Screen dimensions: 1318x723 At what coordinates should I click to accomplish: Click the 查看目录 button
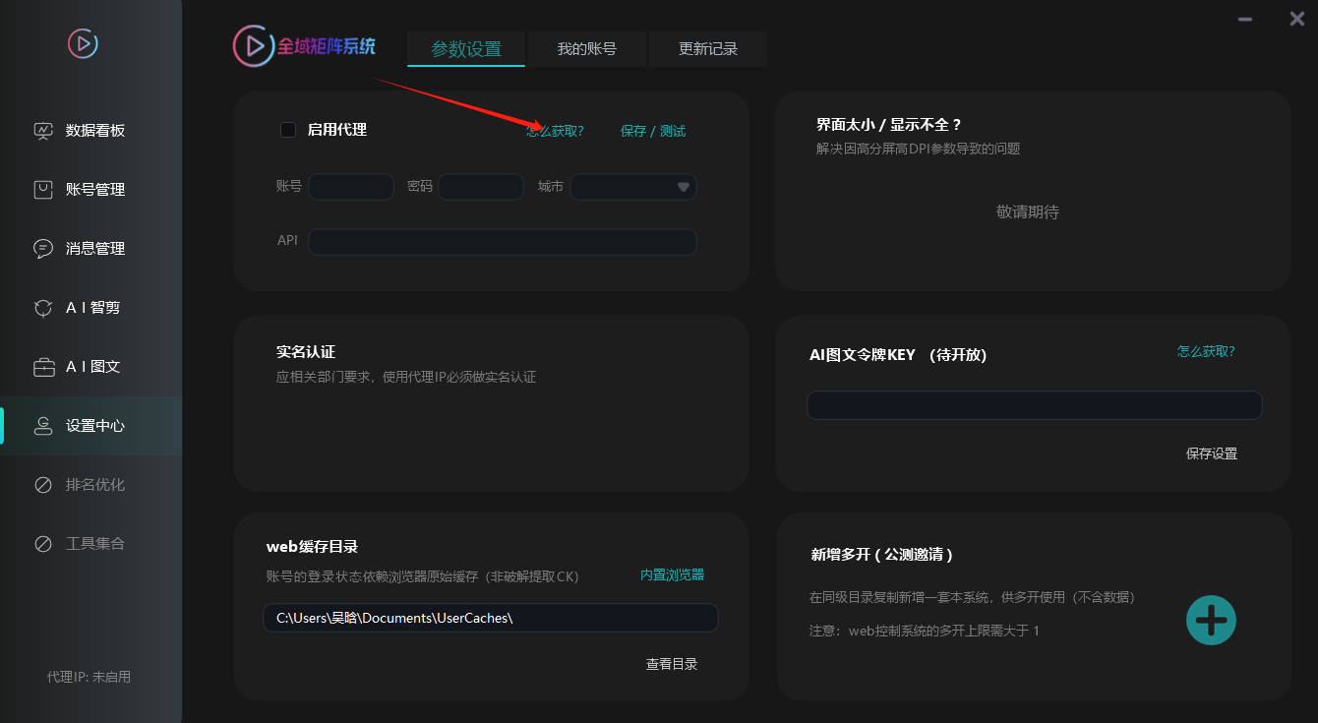(672, 664)
